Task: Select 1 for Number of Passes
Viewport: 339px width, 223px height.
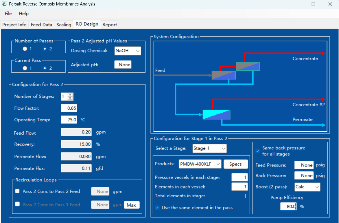Action: (25, 49)
